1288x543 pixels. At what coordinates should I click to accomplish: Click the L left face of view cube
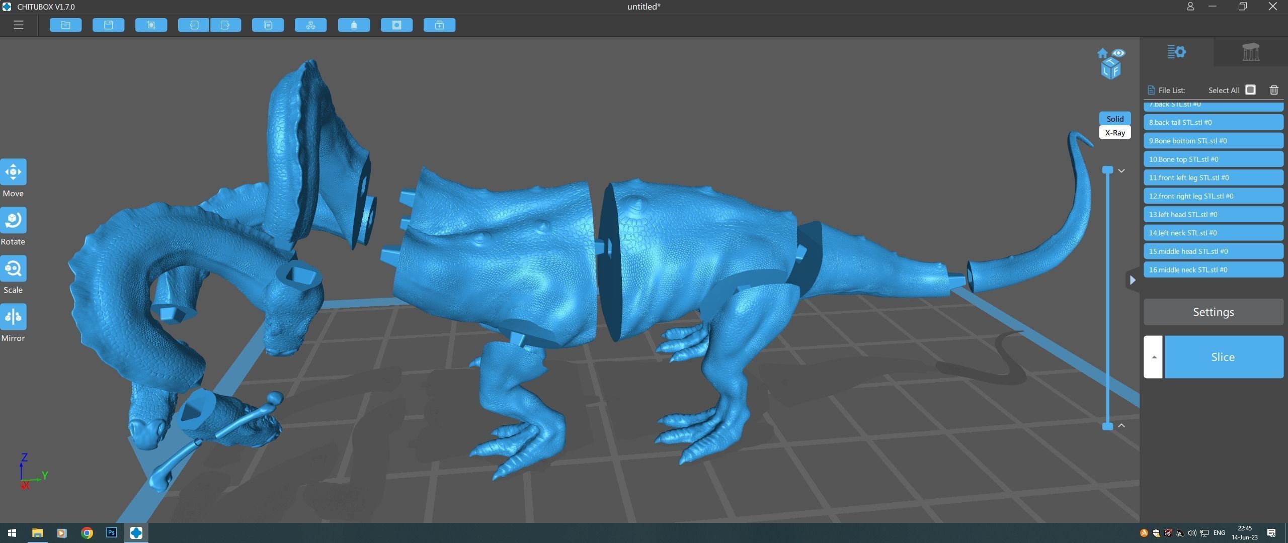pos(1106,71)
